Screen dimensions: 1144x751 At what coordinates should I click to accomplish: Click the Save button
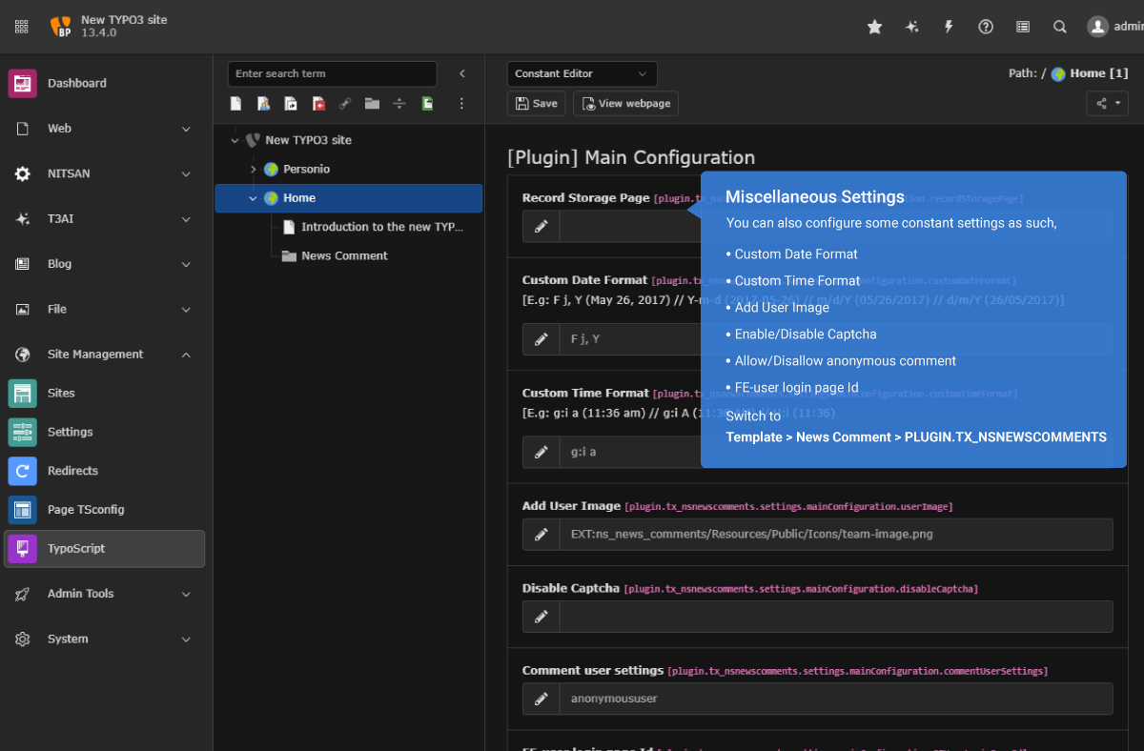(x=537, y=103)
